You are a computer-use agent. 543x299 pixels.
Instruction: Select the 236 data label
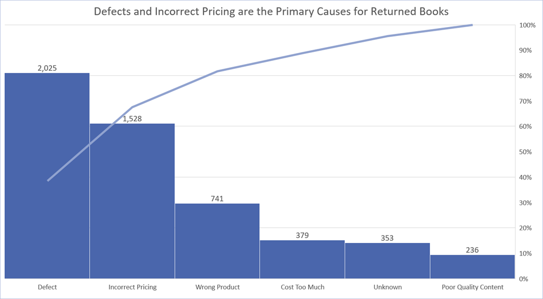472,250
